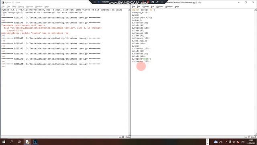Image resolution: width=257 pixels, height=145 pixels.
Task: Click the t.begin_fill() code line
Action: [141, 12]
